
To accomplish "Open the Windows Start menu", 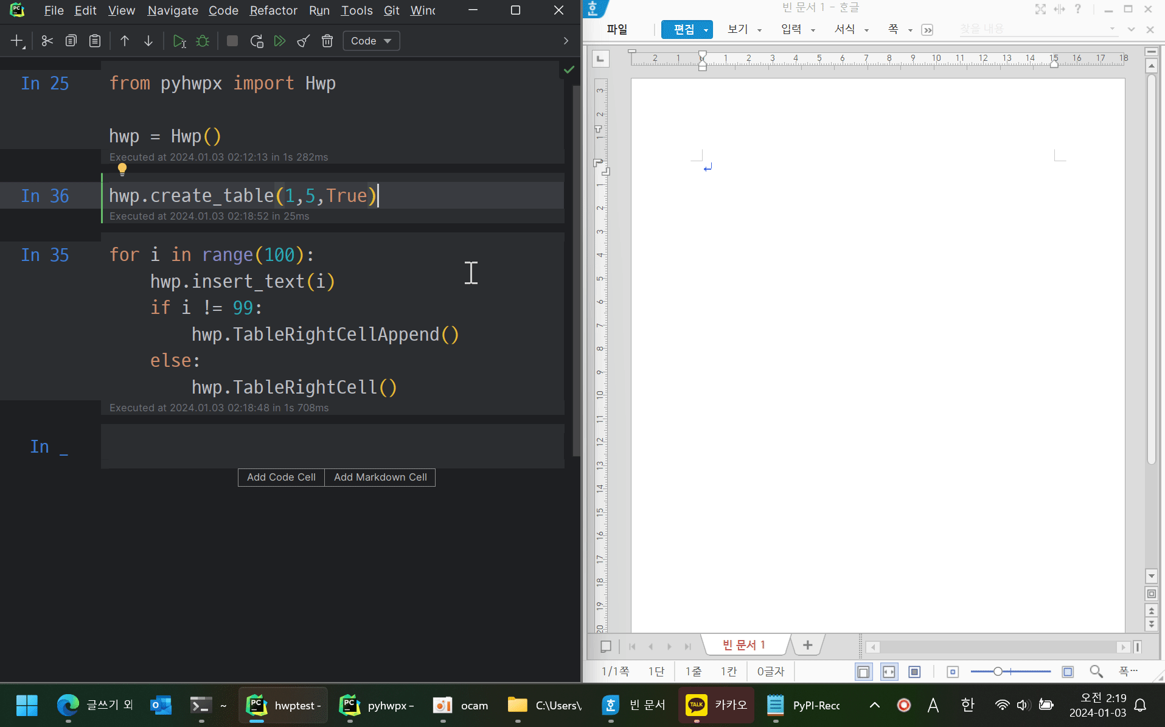I will coord(27,705).
